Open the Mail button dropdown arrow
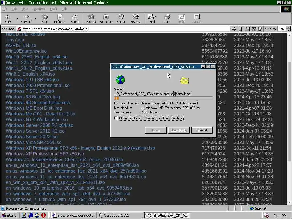 (156, 17)
